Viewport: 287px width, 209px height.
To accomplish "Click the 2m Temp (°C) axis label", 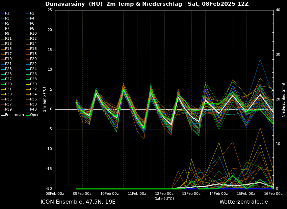I will 44,99.
